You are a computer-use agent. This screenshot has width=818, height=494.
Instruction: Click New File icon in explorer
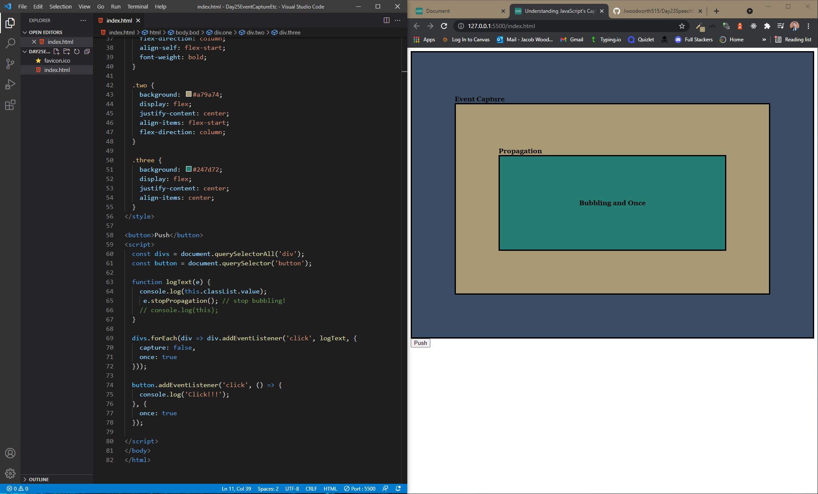57,52
